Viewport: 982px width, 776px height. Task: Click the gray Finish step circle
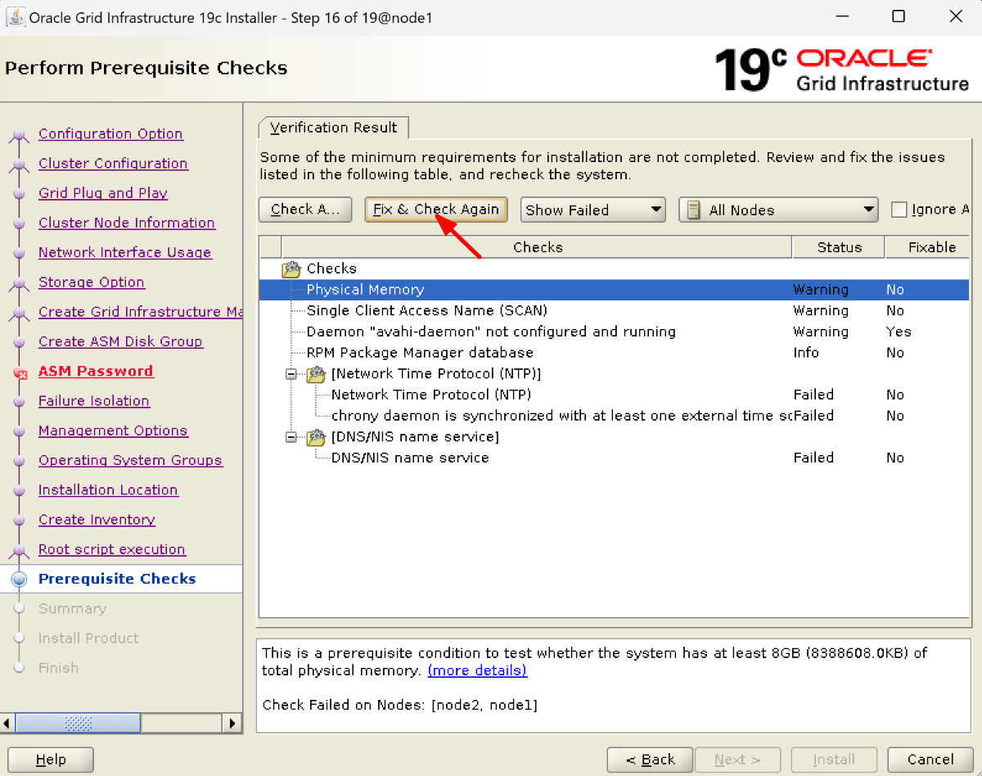click(x=18, y=668)
